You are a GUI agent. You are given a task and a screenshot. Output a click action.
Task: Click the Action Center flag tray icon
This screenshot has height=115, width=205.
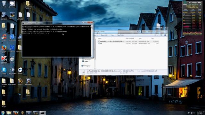click(x=189, y=113)
